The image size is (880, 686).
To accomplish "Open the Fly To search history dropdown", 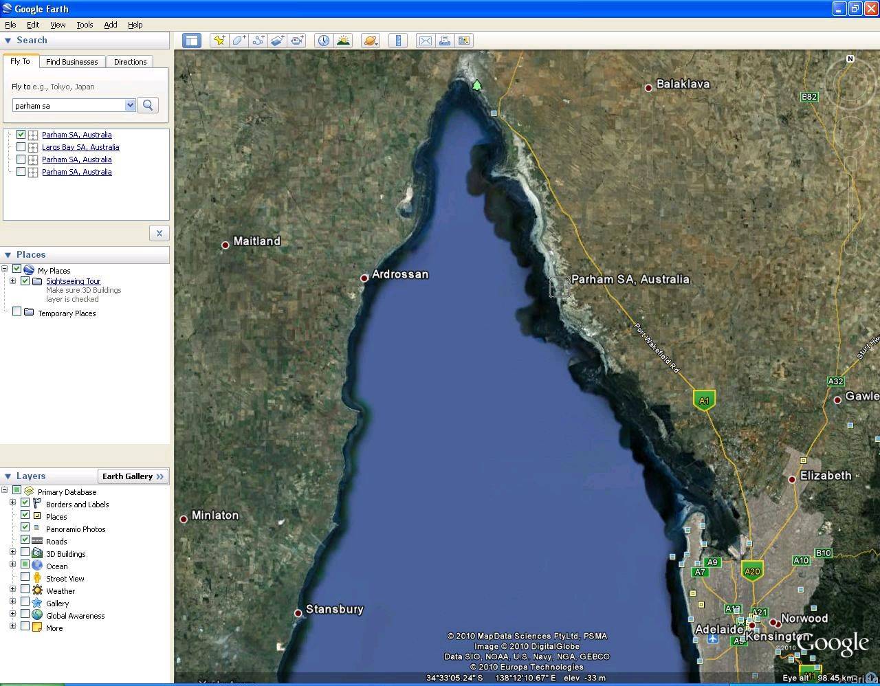I will [x=130, y=105].
